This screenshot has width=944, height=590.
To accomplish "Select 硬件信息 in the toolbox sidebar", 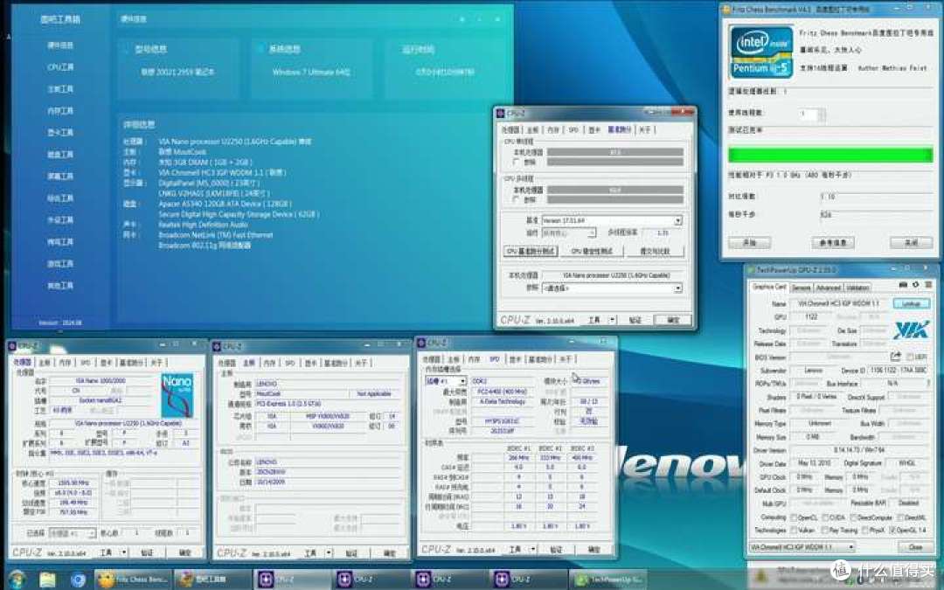I will [x=60, y=45].
